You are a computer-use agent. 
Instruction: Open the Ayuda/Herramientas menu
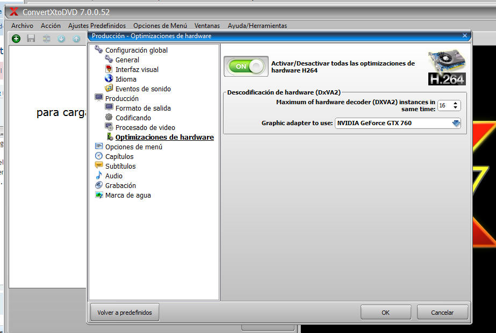[x=257, y=26]
